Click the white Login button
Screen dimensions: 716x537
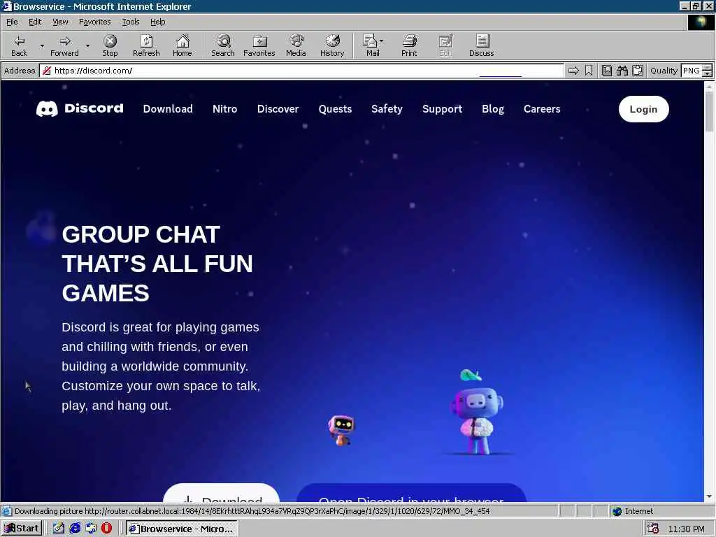coord(643,109)
